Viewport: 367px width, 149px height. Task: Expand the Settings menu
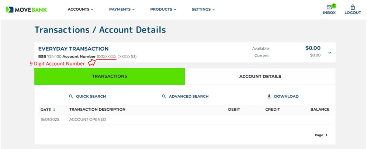coord(203,9)
